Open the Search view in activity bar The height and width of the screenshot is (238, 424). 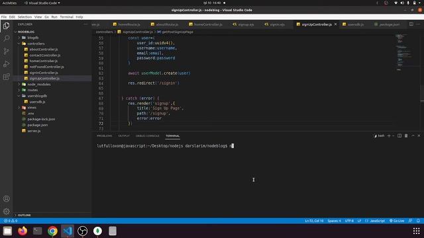(x=6, y=38)
